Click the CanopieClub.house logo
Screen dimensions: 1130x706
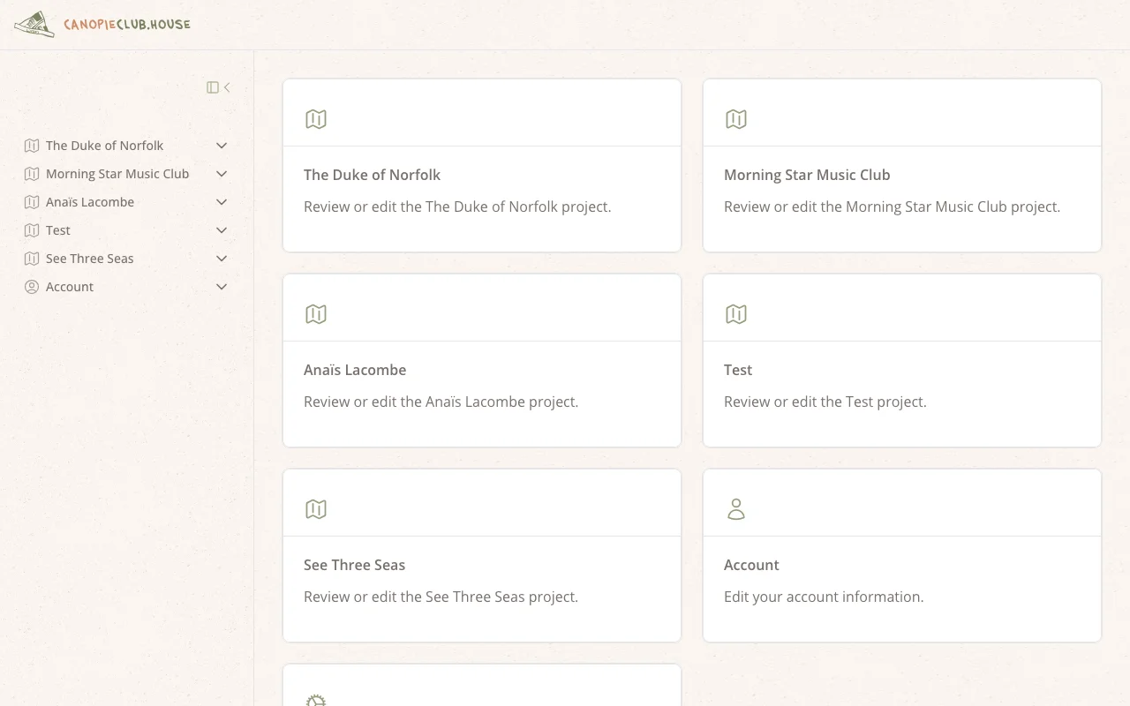[x=102, y=25]
